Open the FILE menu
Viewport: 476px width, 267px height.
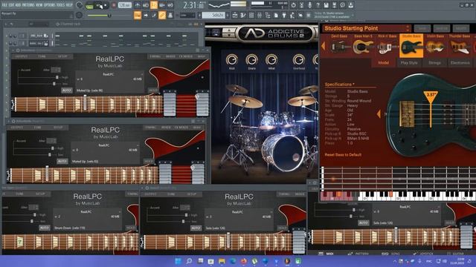(5, 5)
